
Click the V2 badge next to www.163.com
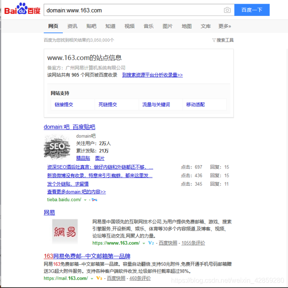coord(151,243)
